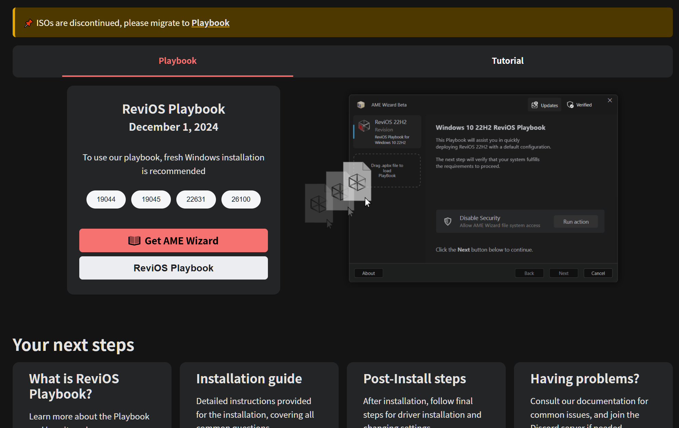Select the 19044 build option
679x428 pixels.
(x=106, y=199)
